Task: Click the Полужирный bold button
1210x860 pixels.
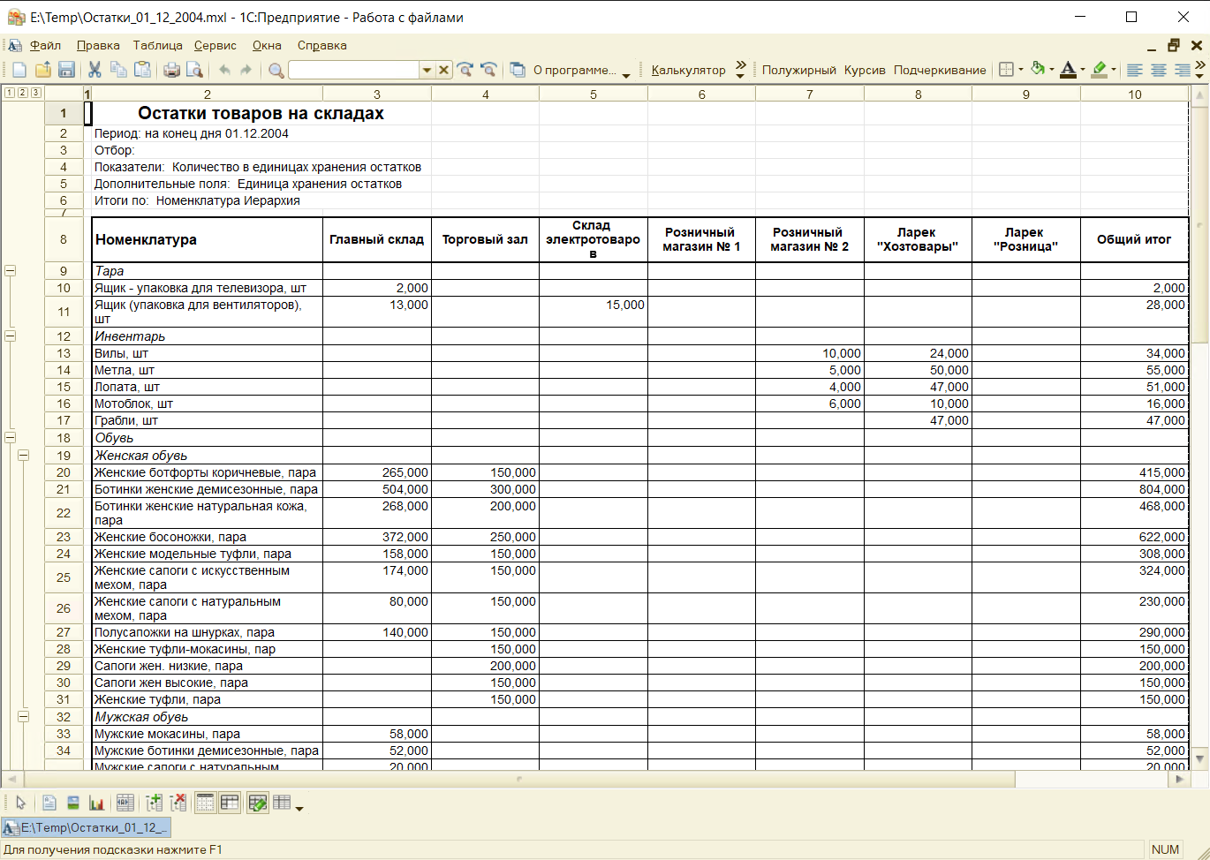Action: [x=799, y=70]
